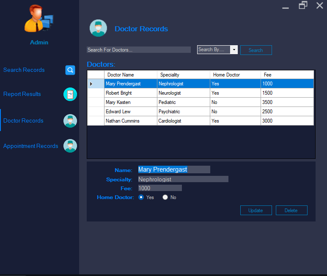
Task: Click the Home Doctor cell in Mary Kasten's row
Action: [235, 102]
